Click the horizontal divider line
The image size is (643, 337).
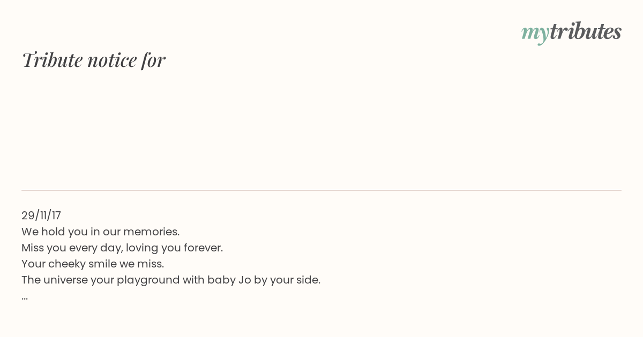coord(322,190)
